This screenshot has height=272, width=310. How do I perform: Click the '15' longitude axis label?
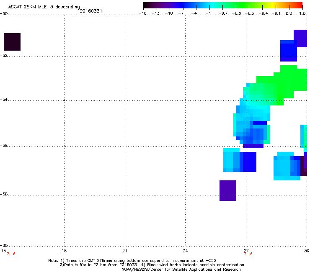click(3, 251)
